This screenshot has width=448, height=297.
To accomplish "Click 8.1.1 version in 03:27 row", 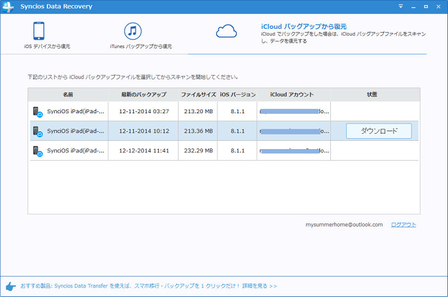I will coord(237,111).
